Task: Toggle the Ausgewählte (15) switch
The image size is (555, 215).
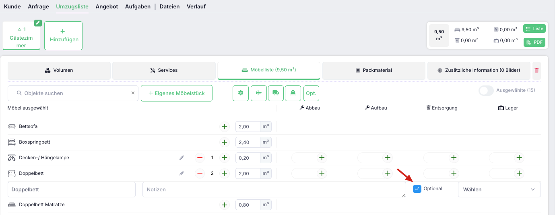Action: click(486, 91)
